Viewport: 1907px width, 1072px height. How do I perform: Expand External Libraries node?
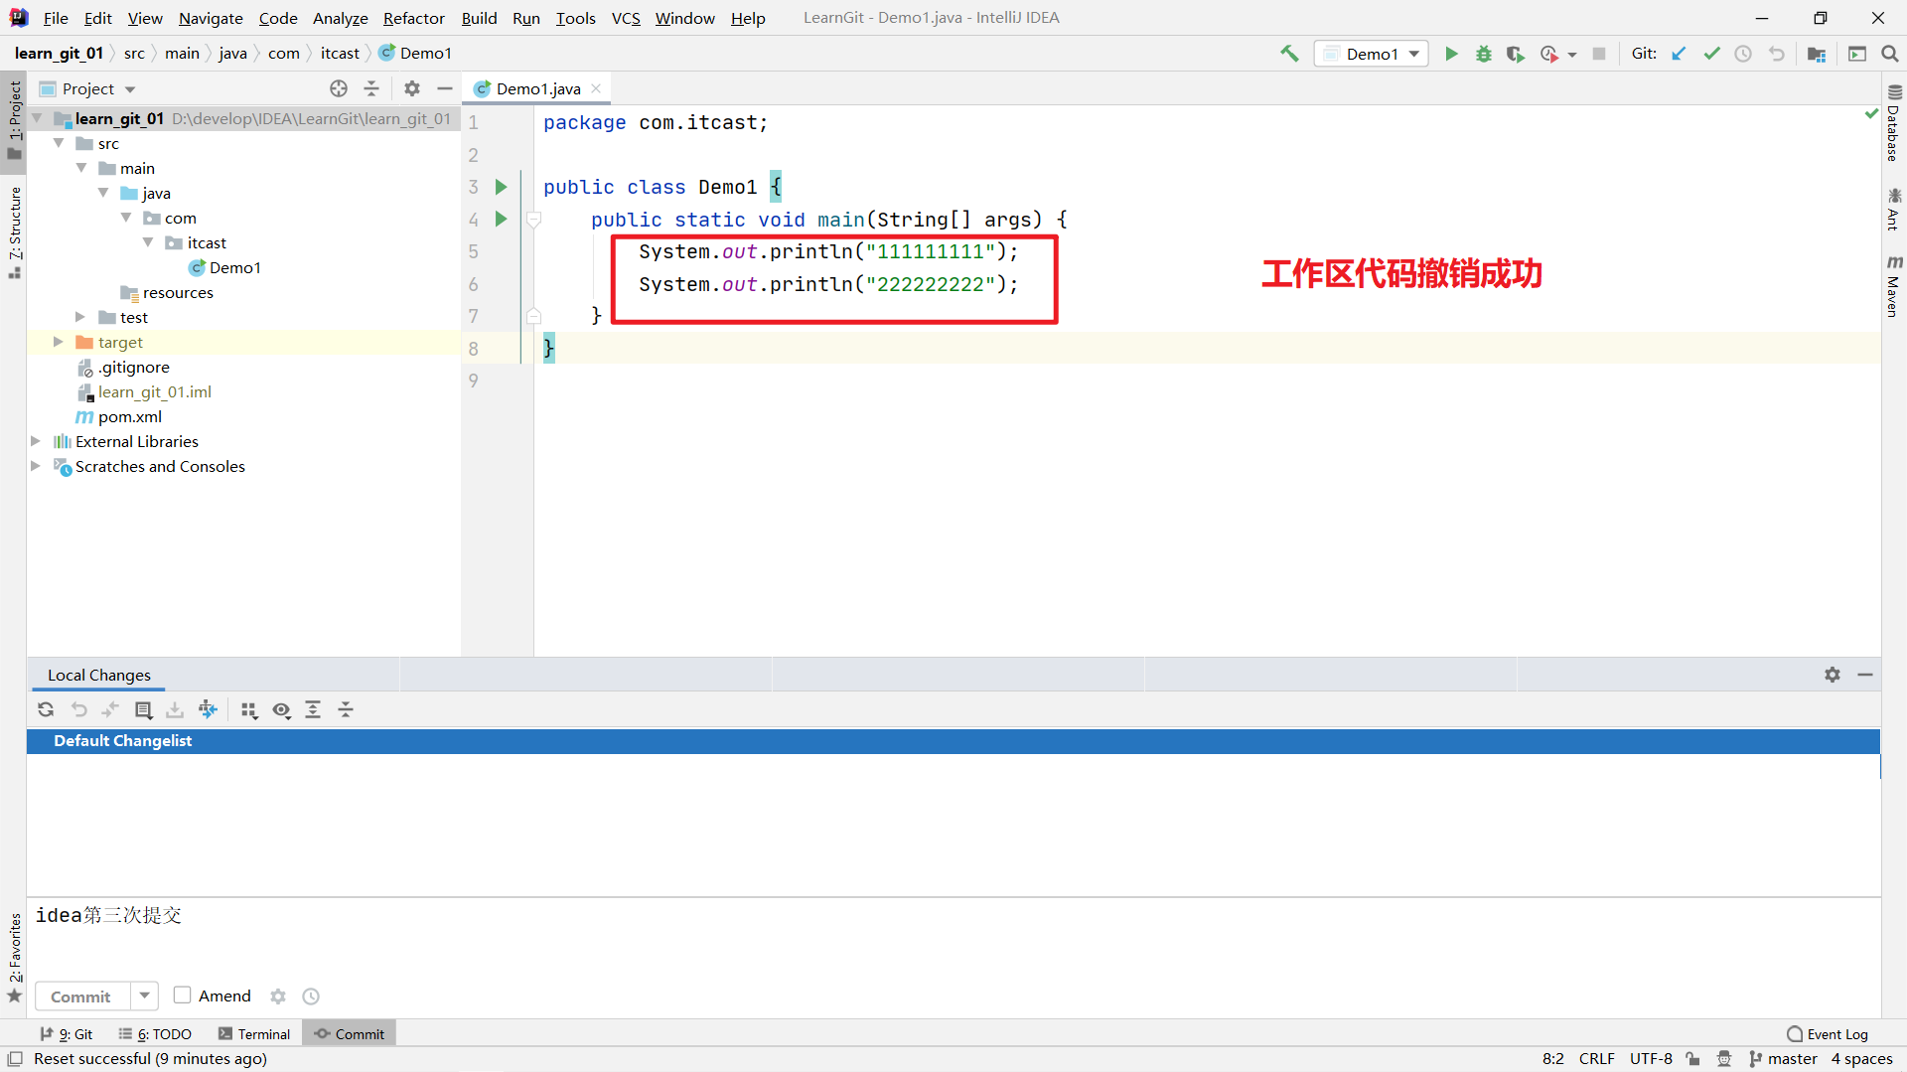pos(36,441)
